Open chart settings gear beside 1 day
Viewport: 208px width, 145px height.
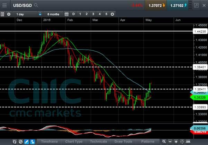(9, 14)
